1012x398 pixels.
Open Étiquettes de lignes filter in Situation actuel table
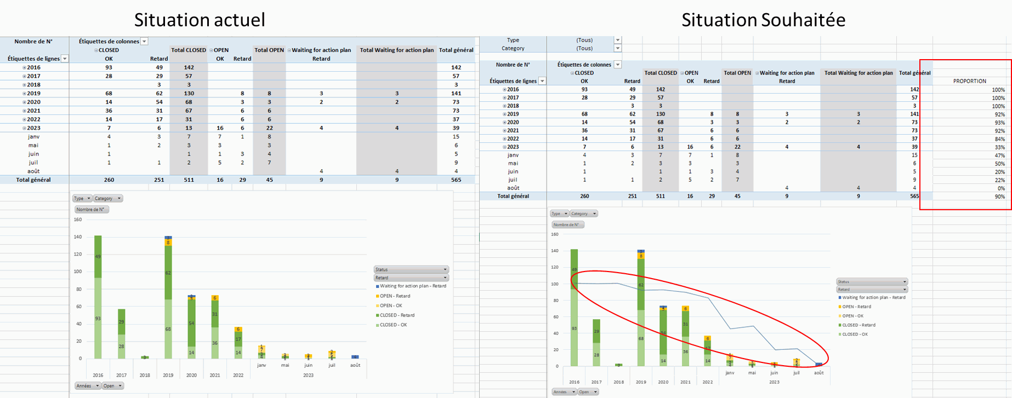[x=65, y=59]
